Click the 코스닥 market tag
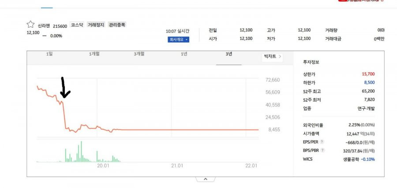 [77, 25]
